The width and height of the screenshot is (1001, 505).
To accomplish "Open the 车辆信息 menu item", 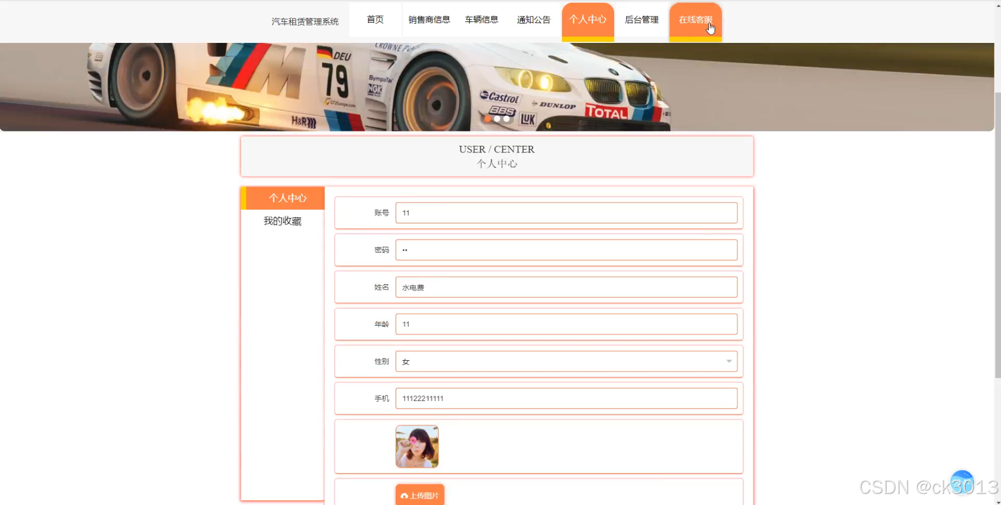I will tap(481, 19).
